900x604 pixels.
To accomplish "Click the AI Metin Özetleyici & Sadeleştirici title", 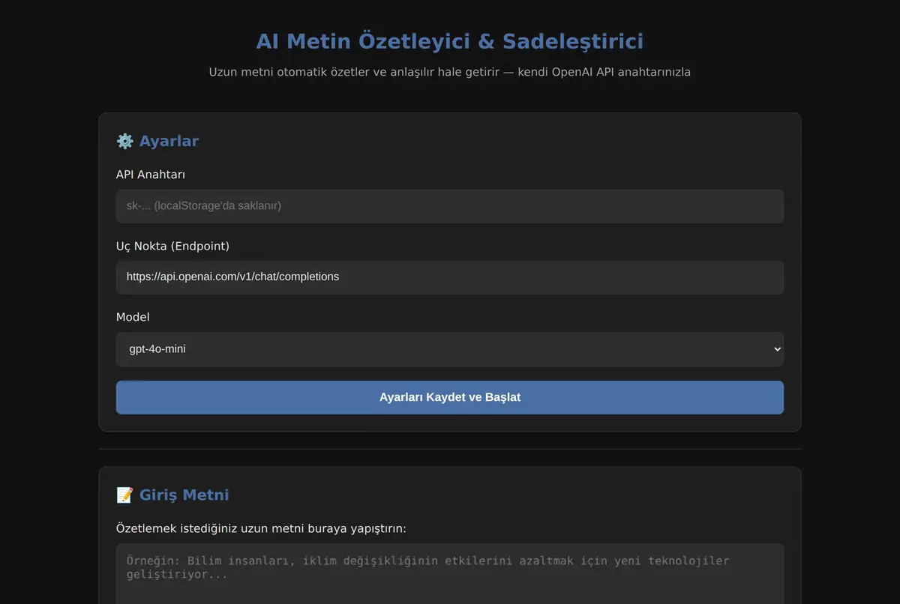I will coord(450,41).
